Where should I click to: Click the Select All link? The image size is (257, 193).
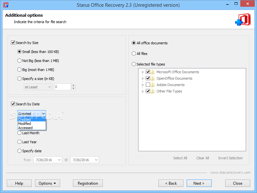point(180,158)
